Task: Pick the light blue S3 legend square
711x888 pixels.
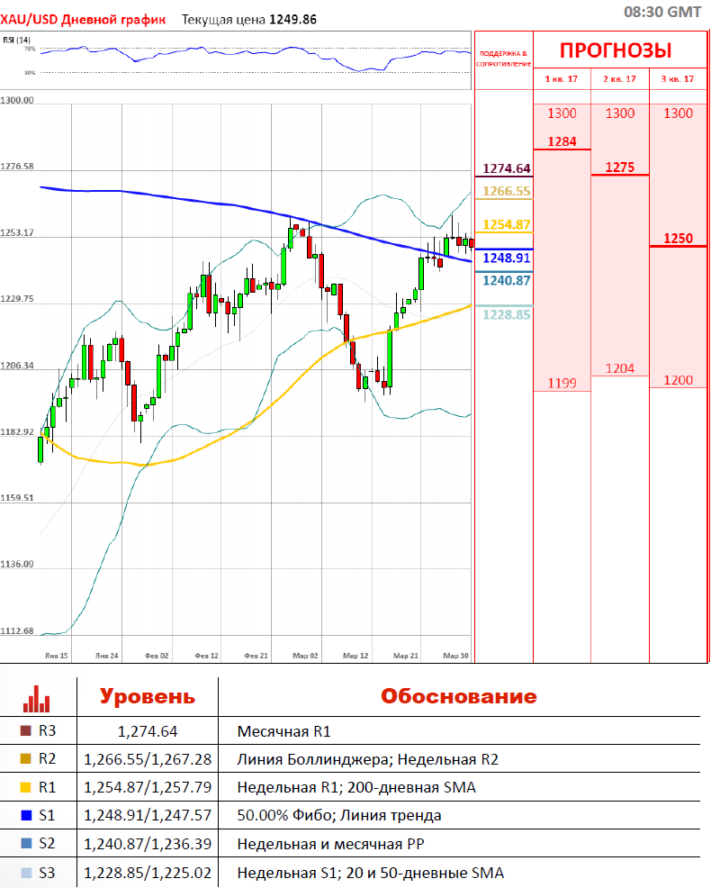Action: [25, 872]
